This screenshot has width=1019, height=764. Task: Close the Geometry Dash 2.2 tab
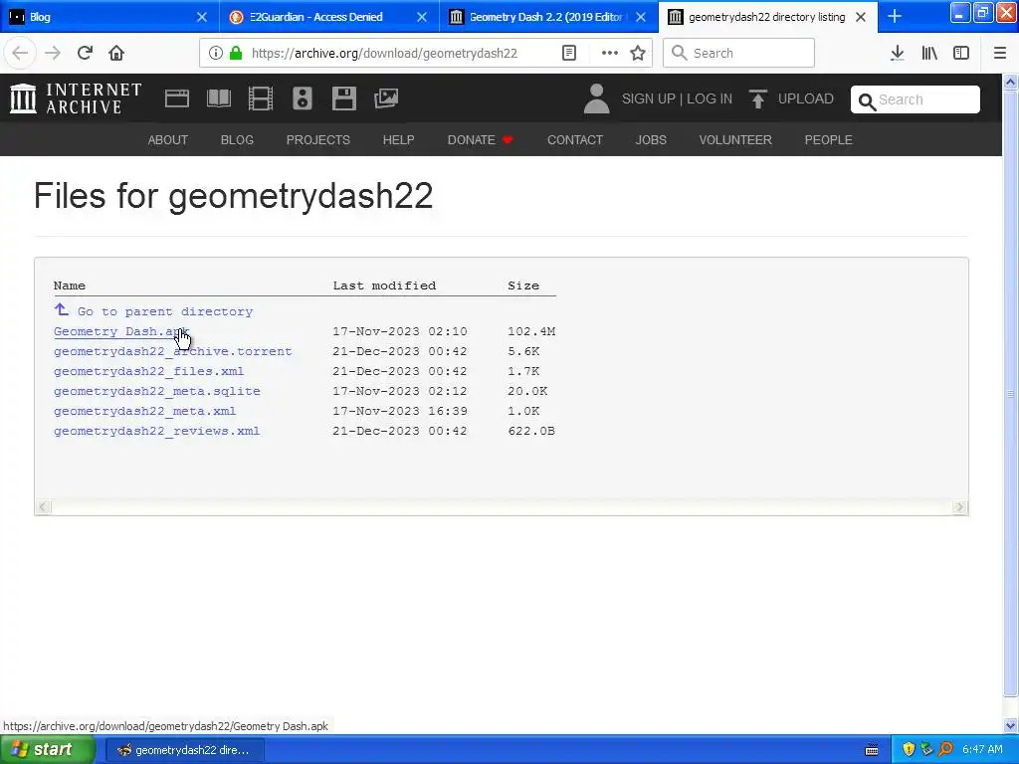tap(641, 17)
